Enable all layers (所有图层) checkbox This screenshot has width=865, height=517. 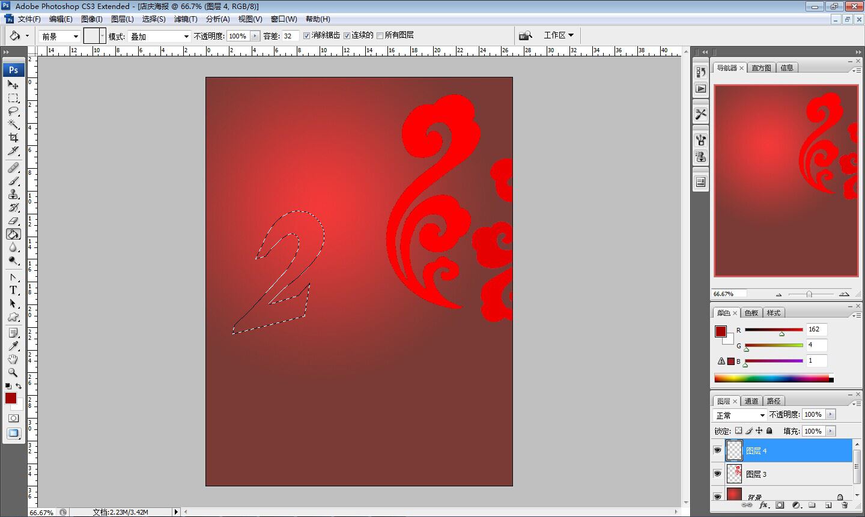(x=380, y=35)
